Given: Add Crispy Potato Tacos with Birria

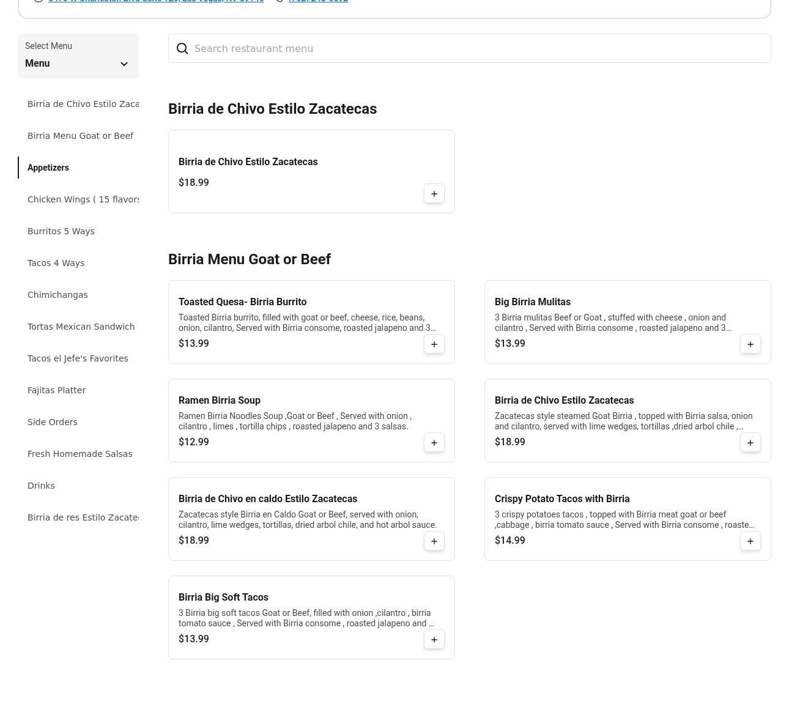Looking at the screenshot, I should [750, 541].
